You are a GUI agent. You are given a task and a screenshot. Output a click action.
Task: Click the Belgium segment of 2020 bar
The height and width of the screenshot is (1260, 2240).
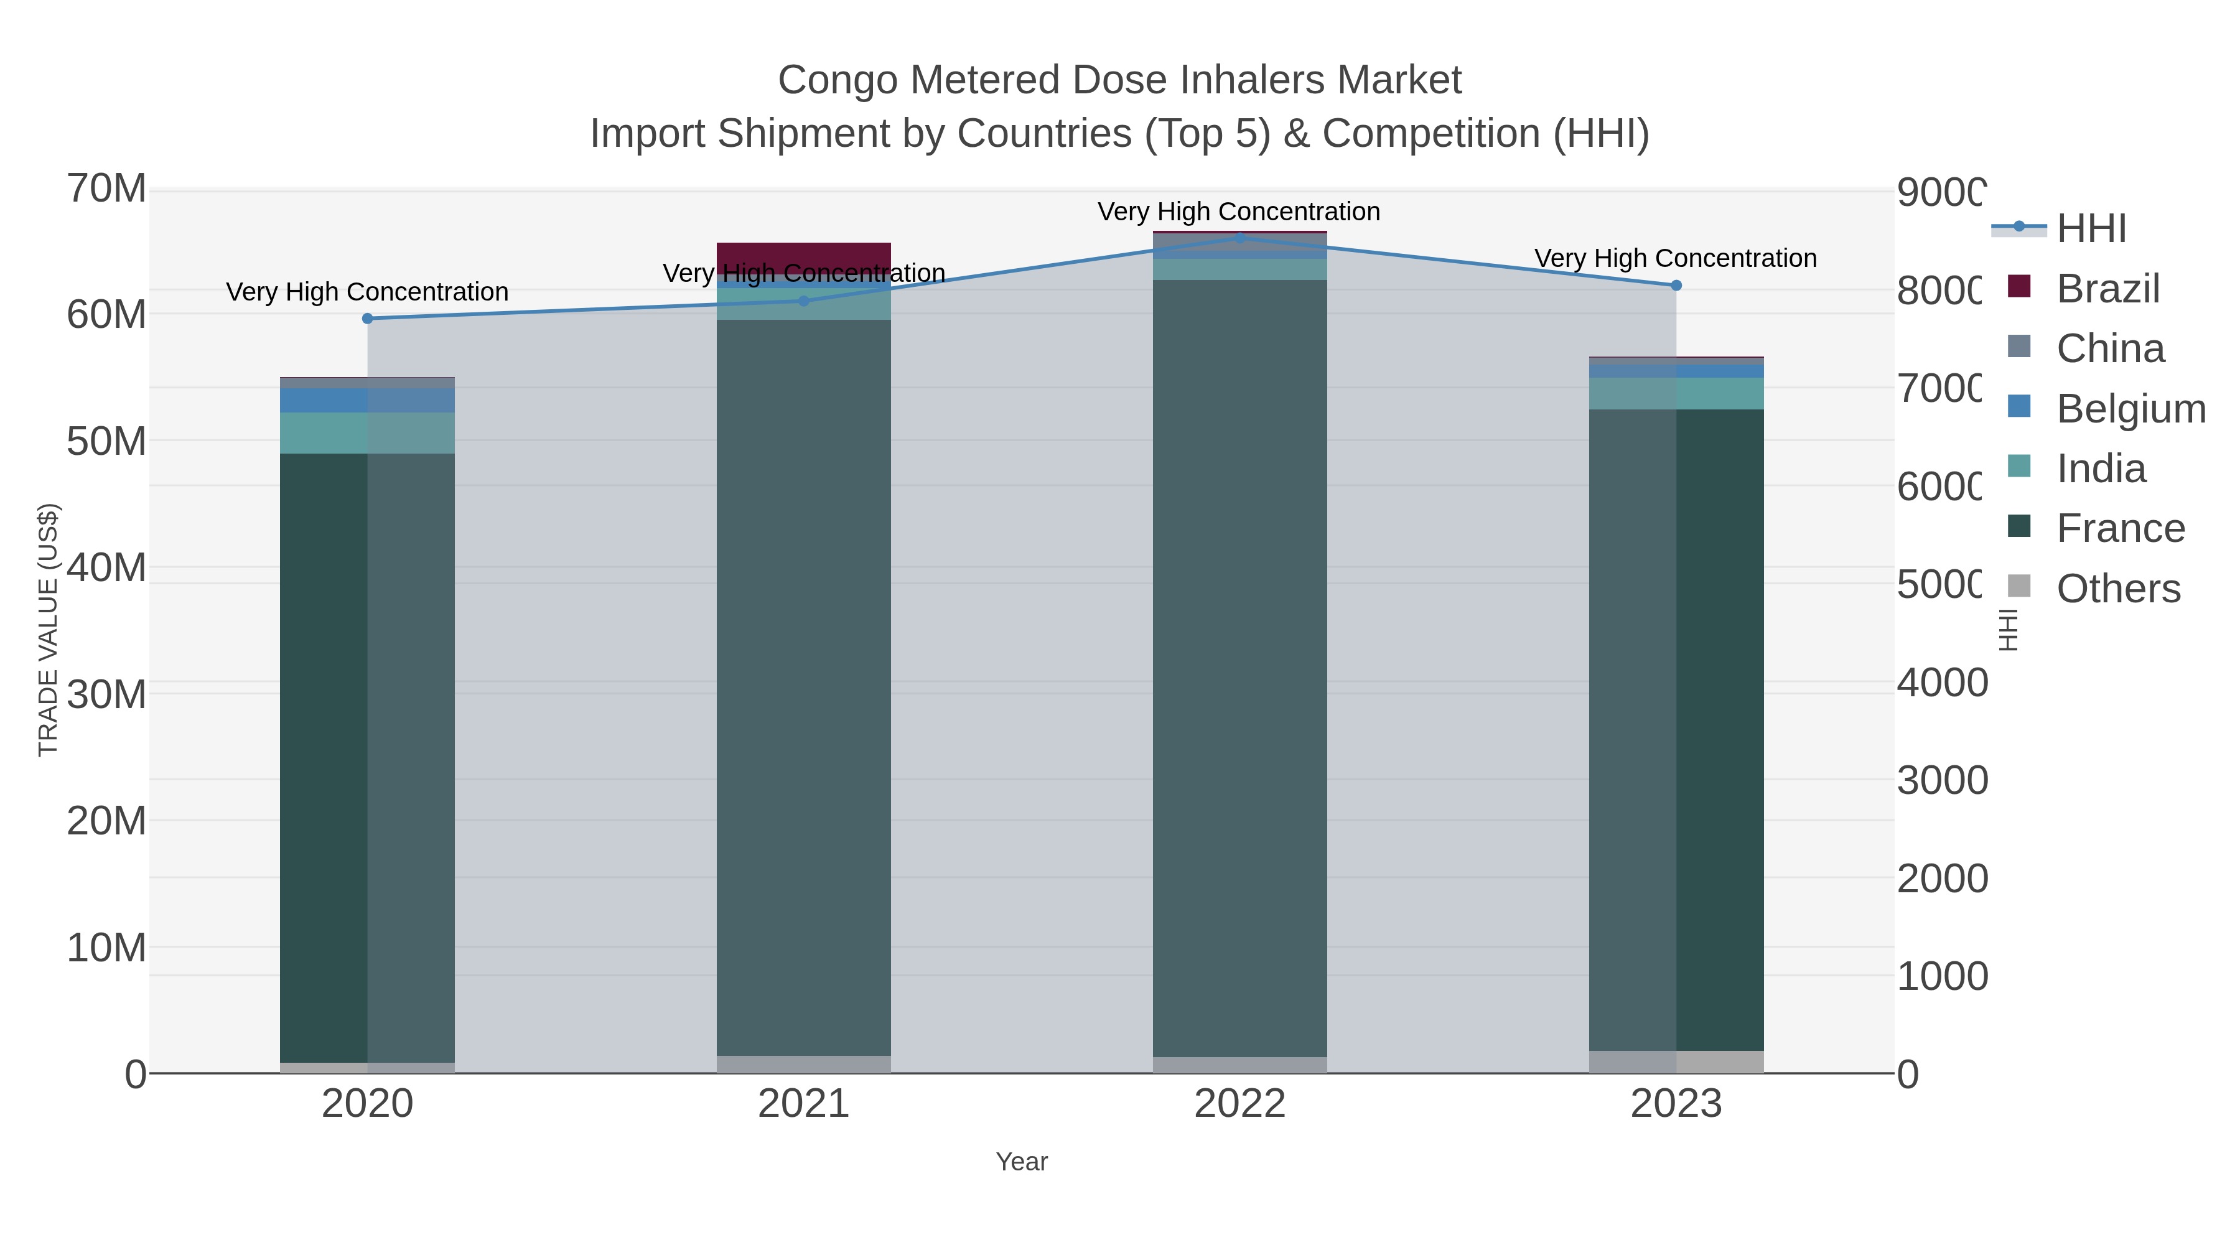pos(367,400)
